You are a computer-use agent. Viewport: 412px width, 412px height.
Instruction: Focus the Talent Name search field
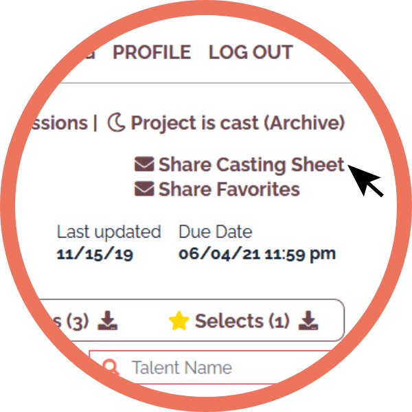(x=210, y=367)
